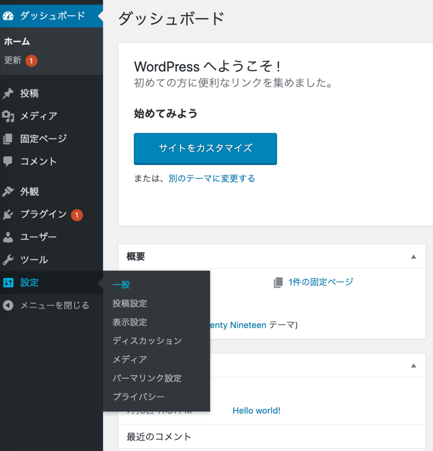The width and height of the screenshot is (433, 451).
Task: Click the red update count badge next to 更新
Action: 31,61
